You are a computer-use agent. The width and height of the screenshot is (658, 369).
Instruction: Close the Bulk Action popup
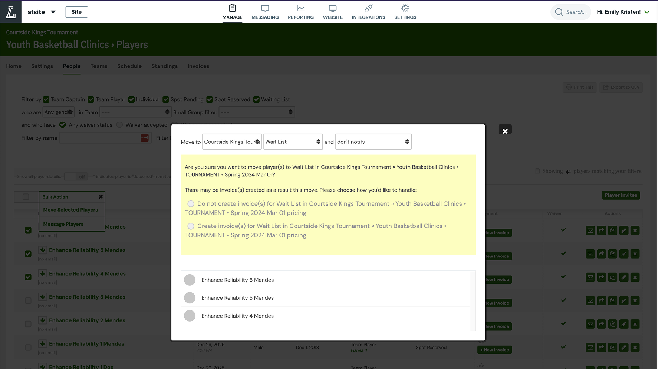(x=101, y=197)
